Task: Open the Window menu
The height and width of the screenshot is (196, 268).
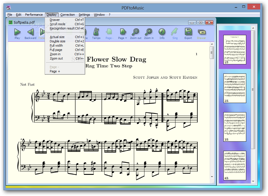Action: click(99, 15)
